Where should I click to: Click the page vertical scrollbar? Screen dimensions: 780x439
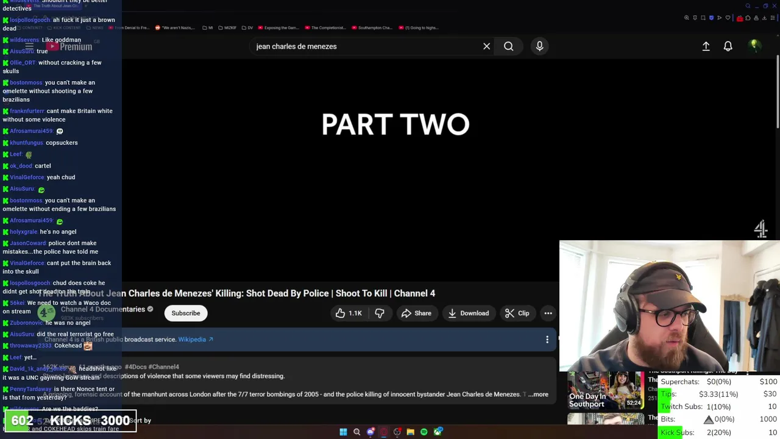[778, 91]
